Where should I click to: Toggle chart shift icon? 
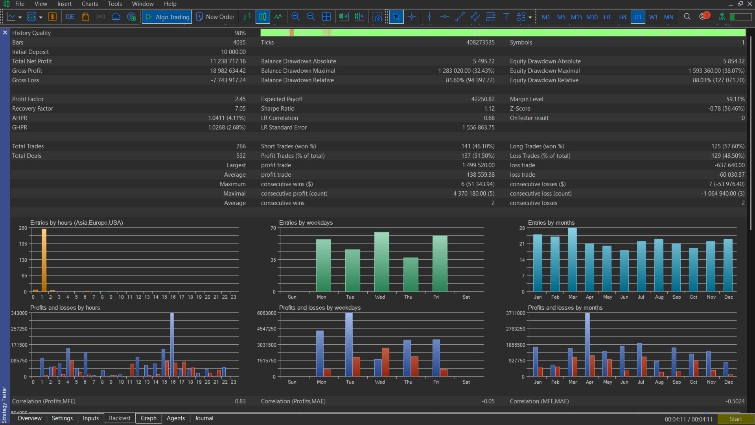click(359, 17)
